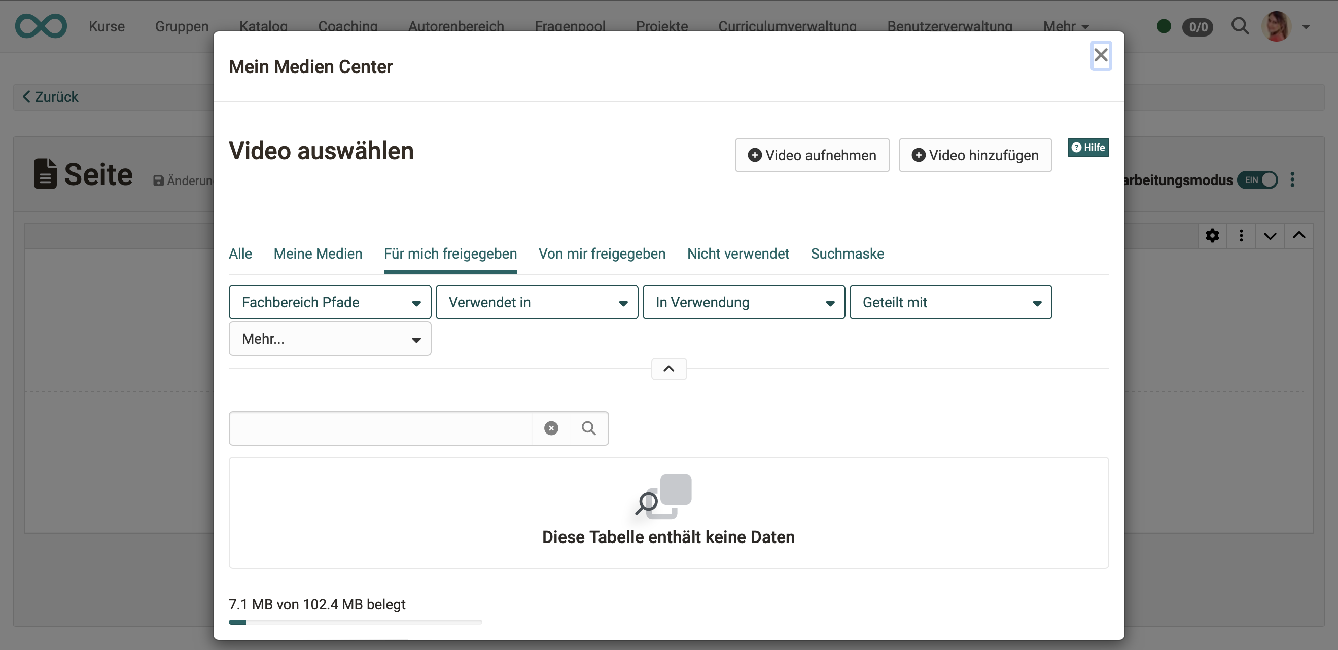Open the three-dots menu beside the Bearbeitungsmodus toggle
The image size is (1338, 650).
pos(1293,179)
